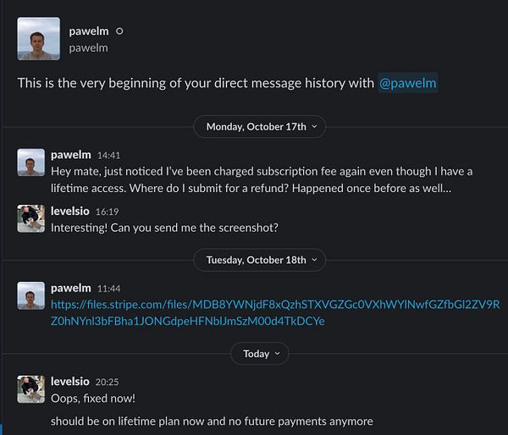Expand the Tuesday, October 18th date dropdown

tap(259, 260)
